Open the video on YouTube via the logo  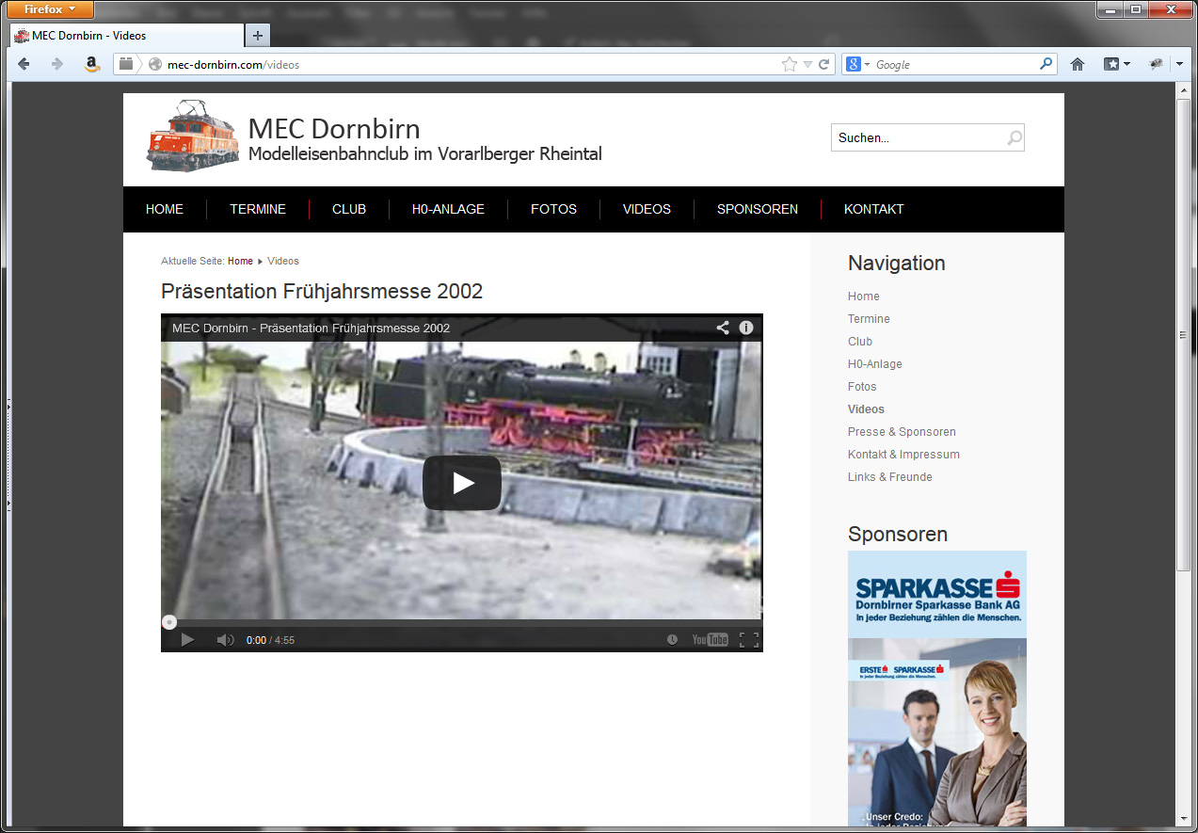point(711,640)
